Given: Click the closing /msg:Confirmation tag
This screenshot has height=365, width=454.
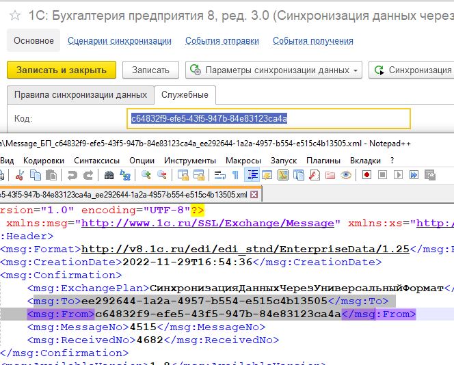Looking at the screenshot, I should (x=64, y=353).
